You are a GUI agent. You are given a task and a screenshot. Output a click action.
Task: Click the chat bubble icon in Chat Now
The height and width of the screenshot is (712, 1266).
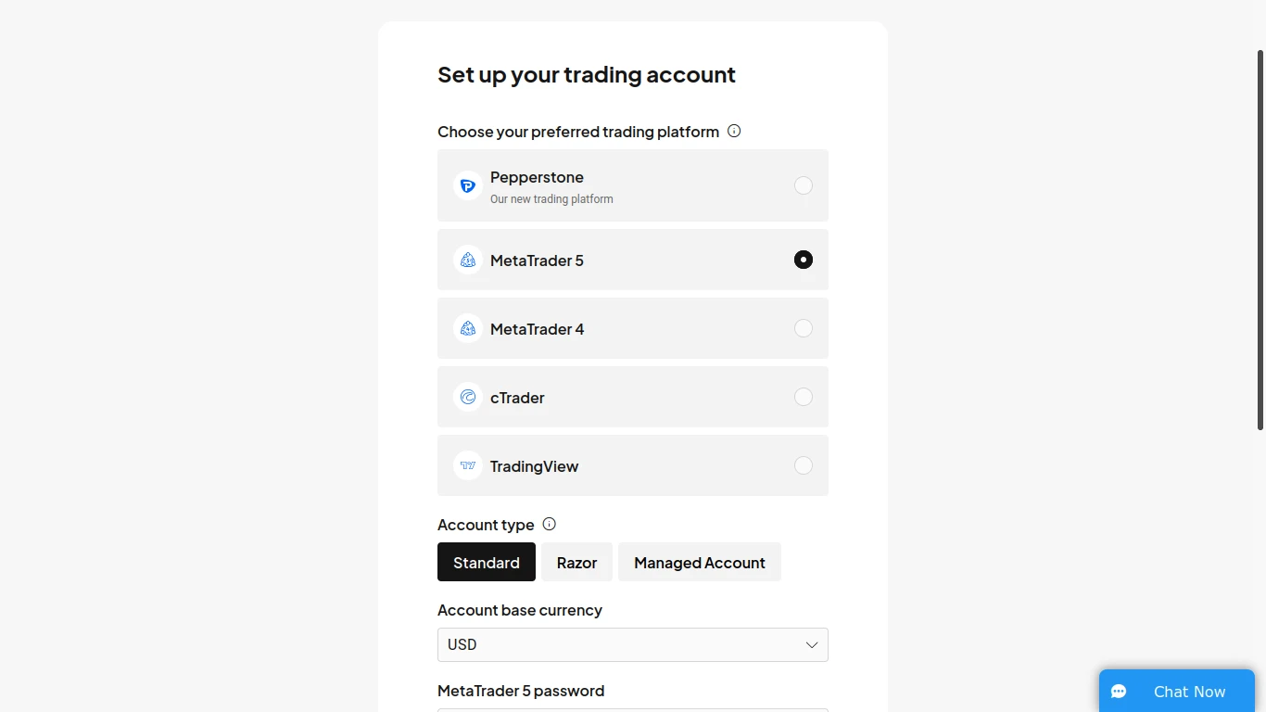[x=1119, y=692]
